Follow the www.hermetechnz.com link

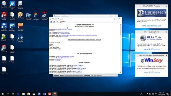point(152,26)
